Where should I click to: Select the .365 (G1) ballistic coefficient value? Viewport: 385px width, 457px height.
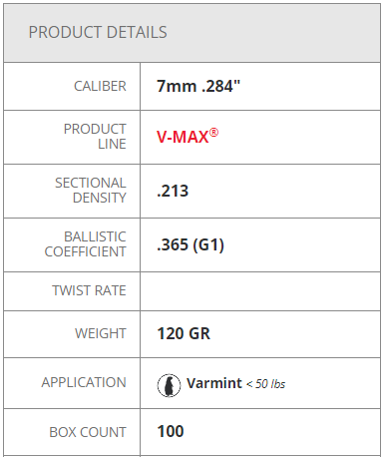click(191, 244)
